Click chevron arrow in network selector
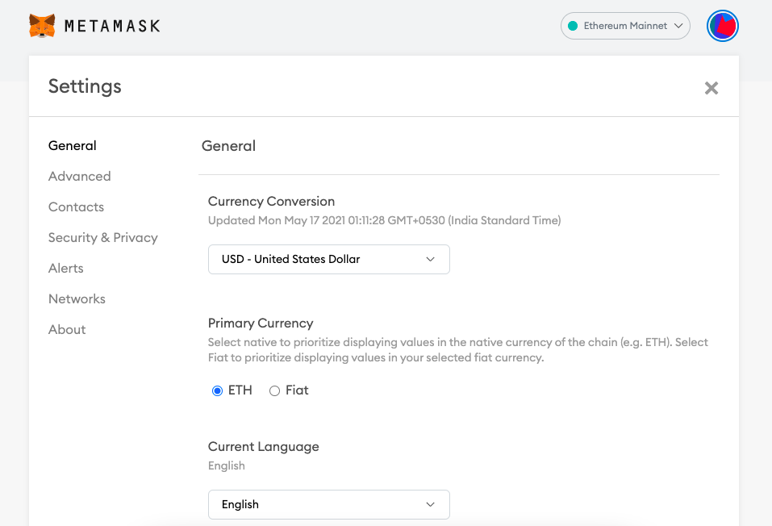 (678, 26)
